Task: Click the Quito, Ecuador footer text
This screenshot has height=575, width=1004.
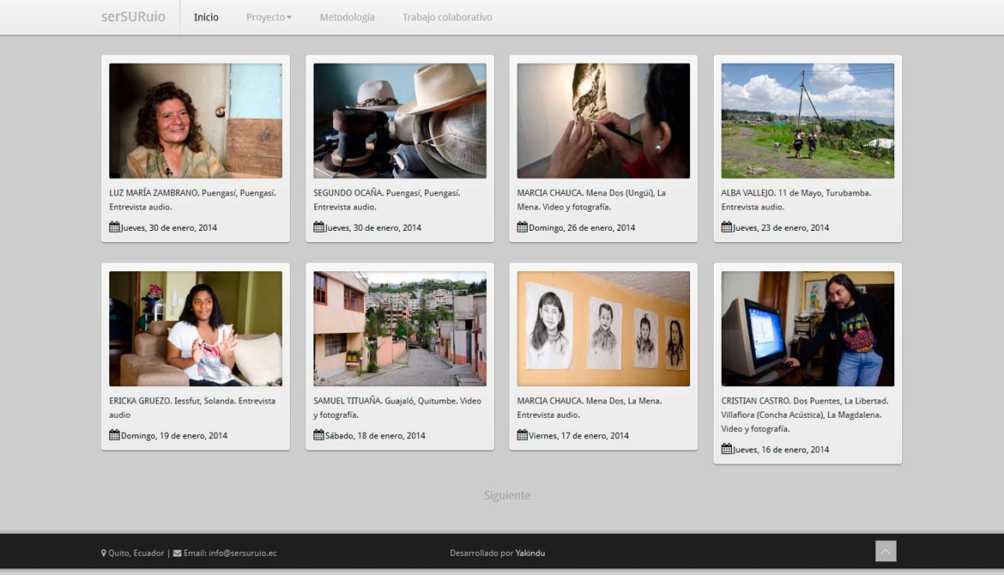Action: [x=136, y=554]
